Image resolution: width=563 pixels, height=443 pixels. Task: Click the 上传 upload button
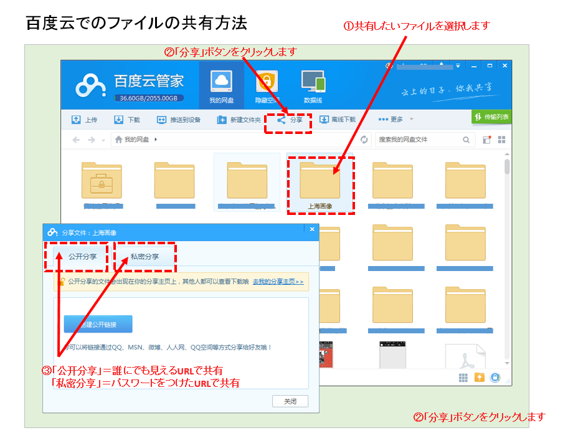84,120
